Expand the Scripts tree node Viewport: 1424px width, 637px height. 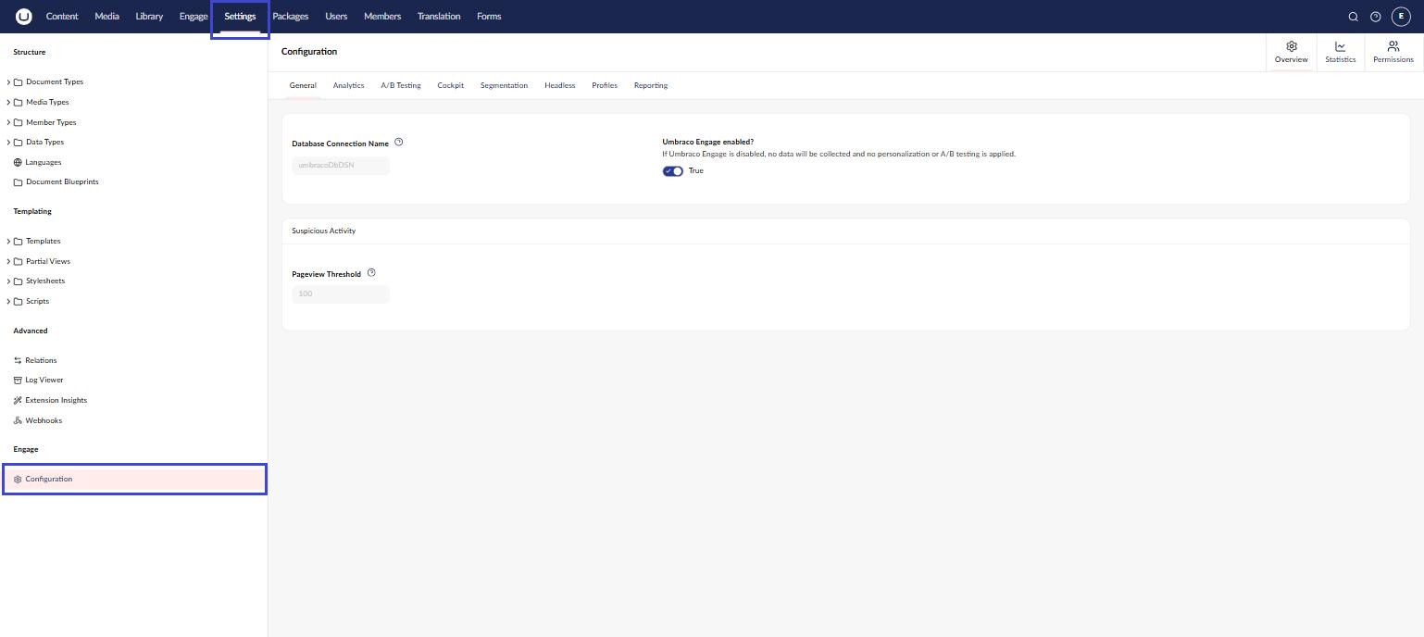click(8, 302)
